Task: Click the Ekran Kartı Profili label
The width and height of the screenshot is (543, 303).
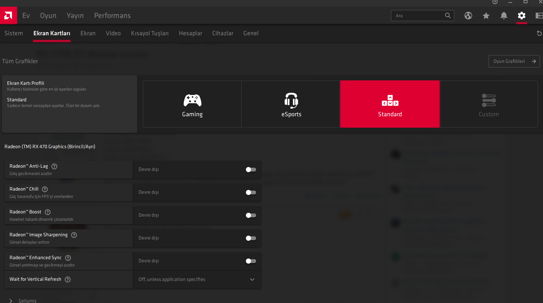Action: click(25, 83)
